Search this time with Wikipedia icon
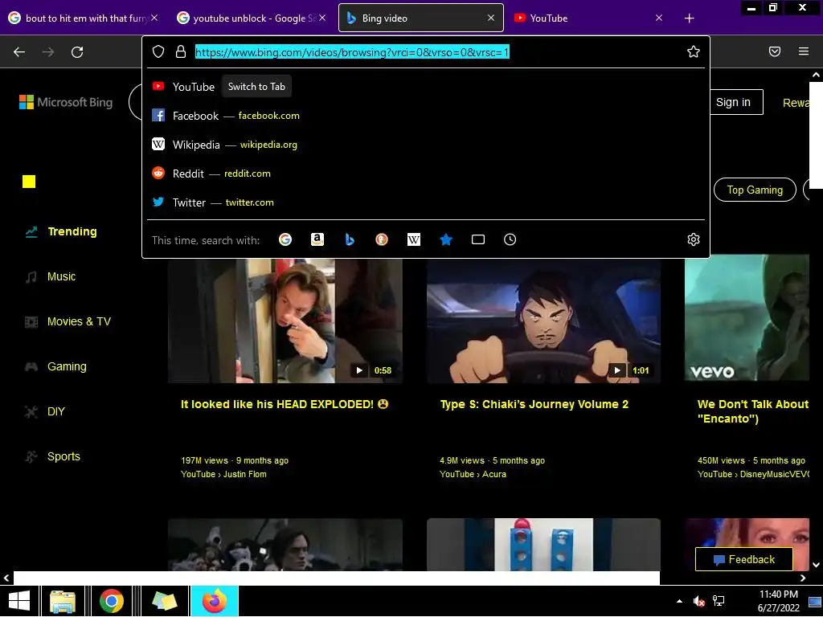 coord(414,239)
